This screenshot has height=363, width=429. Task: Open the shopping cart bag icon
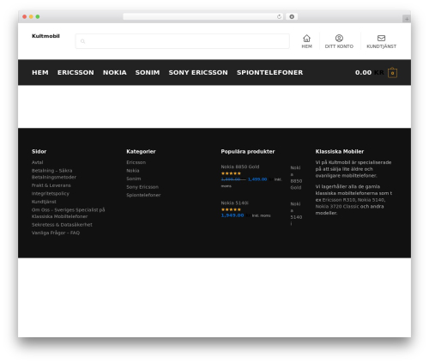(392, 73)
